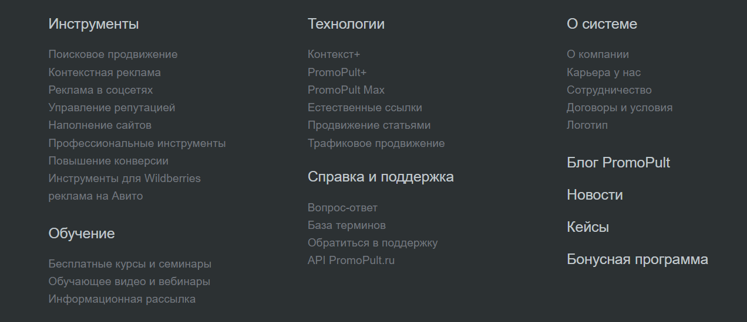Click Контекстная реклама footer link

point(105,73)
